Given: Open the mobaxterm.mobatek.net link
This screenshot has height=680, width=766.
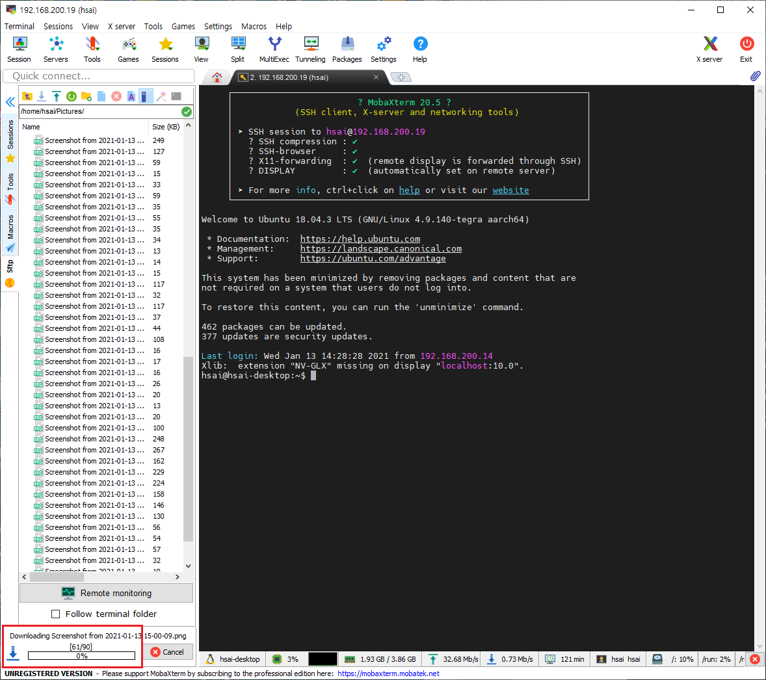Looking at the screenshot, I should [x=388, y=673].
